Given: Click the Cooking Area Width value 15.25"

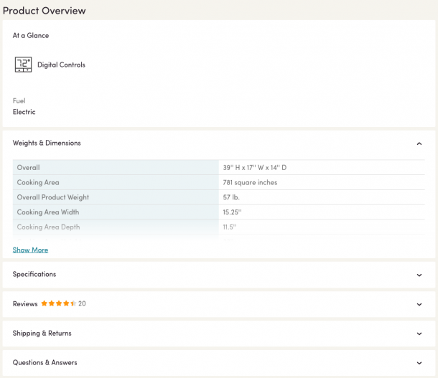Looking at the screenshot, I should [x=232, y=212].
